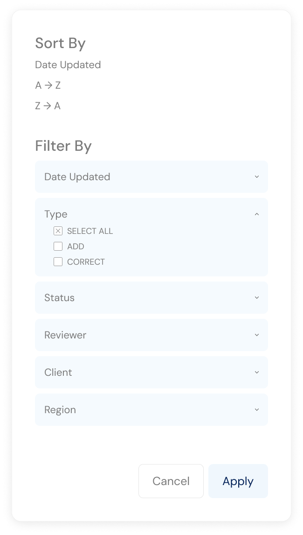
Task: Click the Region row chevron icon
Action: tap(257, 410)
